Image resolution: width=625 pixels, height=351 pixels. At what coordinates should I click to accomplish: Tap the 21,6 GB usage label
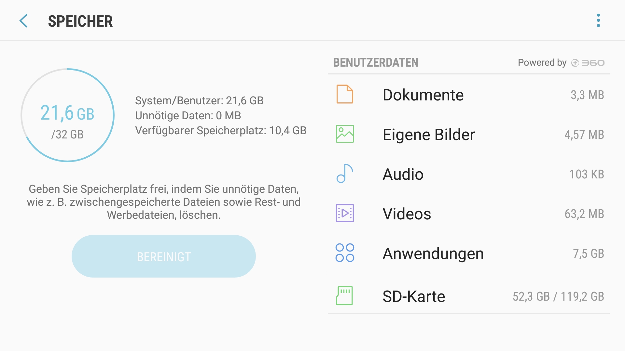[67, 113]
